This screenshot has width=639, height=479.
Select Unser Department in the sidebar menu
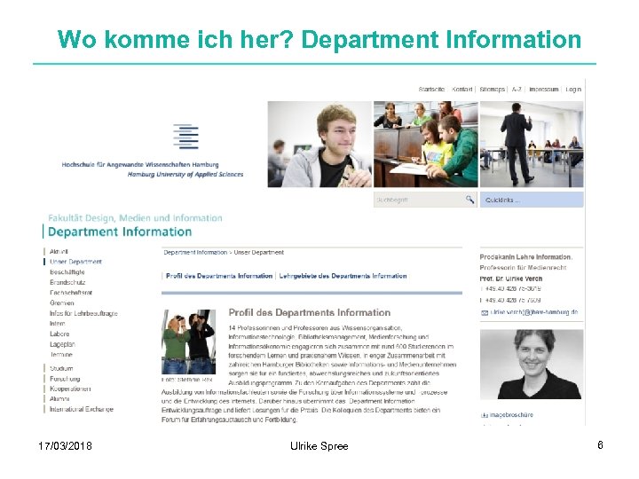(x=75, y=262)
